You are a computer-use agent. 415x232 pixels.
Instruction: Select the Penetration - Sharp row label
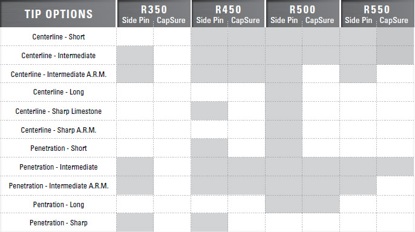[x=59, y=223]
